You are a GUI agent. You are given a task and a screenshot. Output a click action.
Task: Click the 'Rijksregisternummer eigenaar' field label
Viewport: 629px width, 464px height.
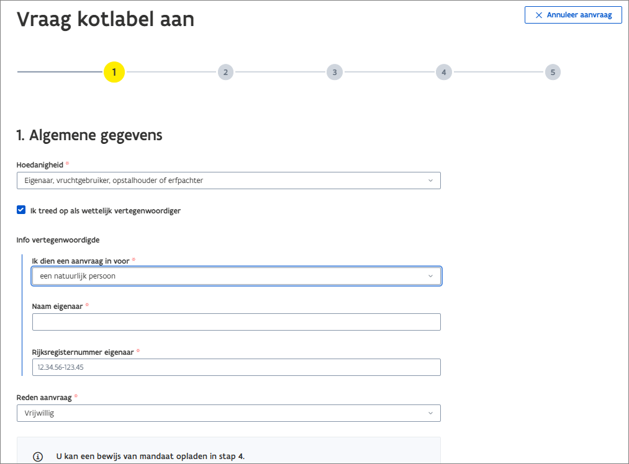pos(83,351)
